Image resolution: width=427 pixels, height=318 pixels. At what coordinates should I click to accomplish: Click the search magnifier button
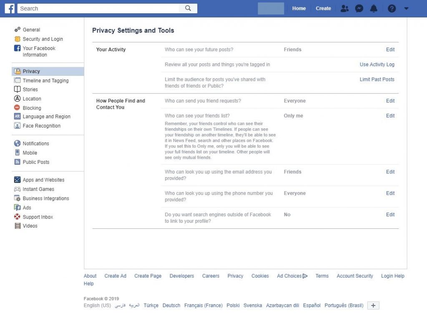click(x=188, y=8)
